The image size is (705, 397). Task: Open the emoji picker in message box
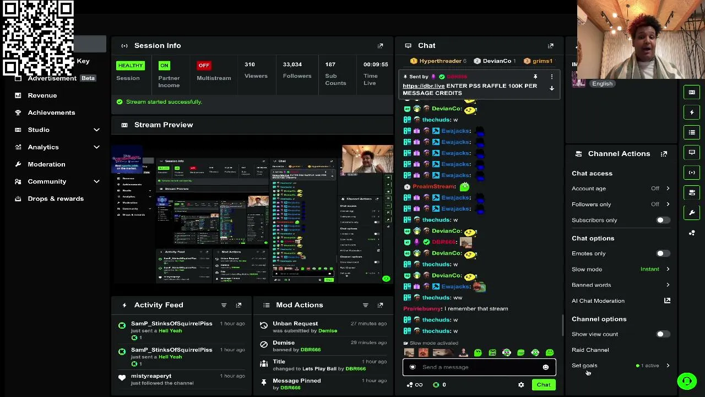point(545,367)
